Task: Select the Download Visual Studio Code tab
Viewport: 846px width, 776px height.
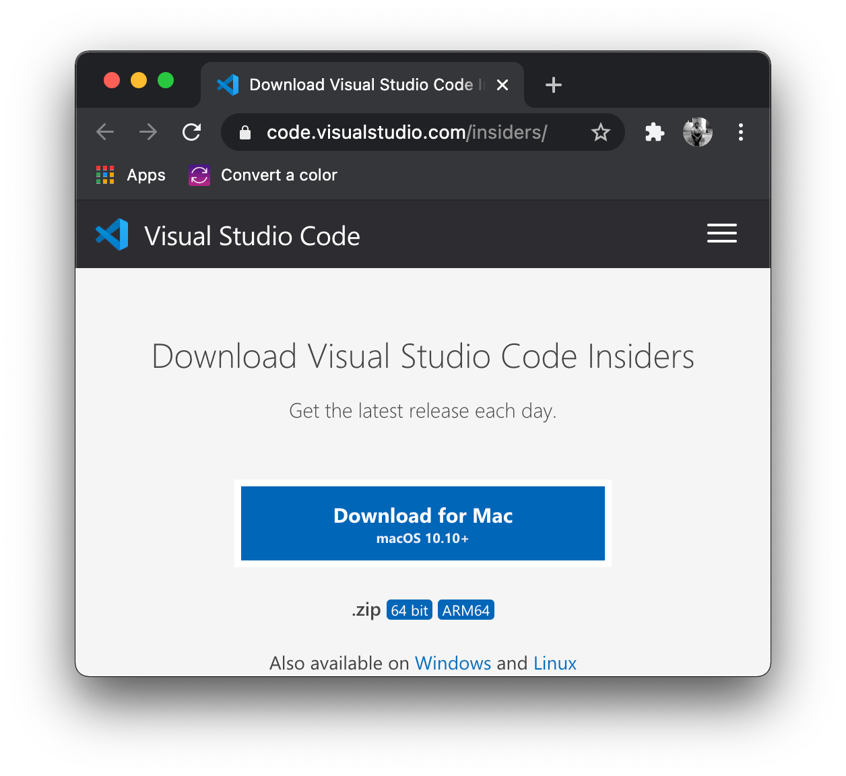Action: (x=362, y=85)
